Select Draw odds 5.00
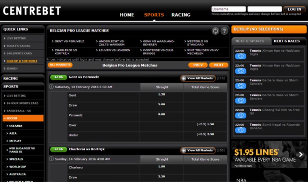This screenshot has height=182, width=308. 161,104
